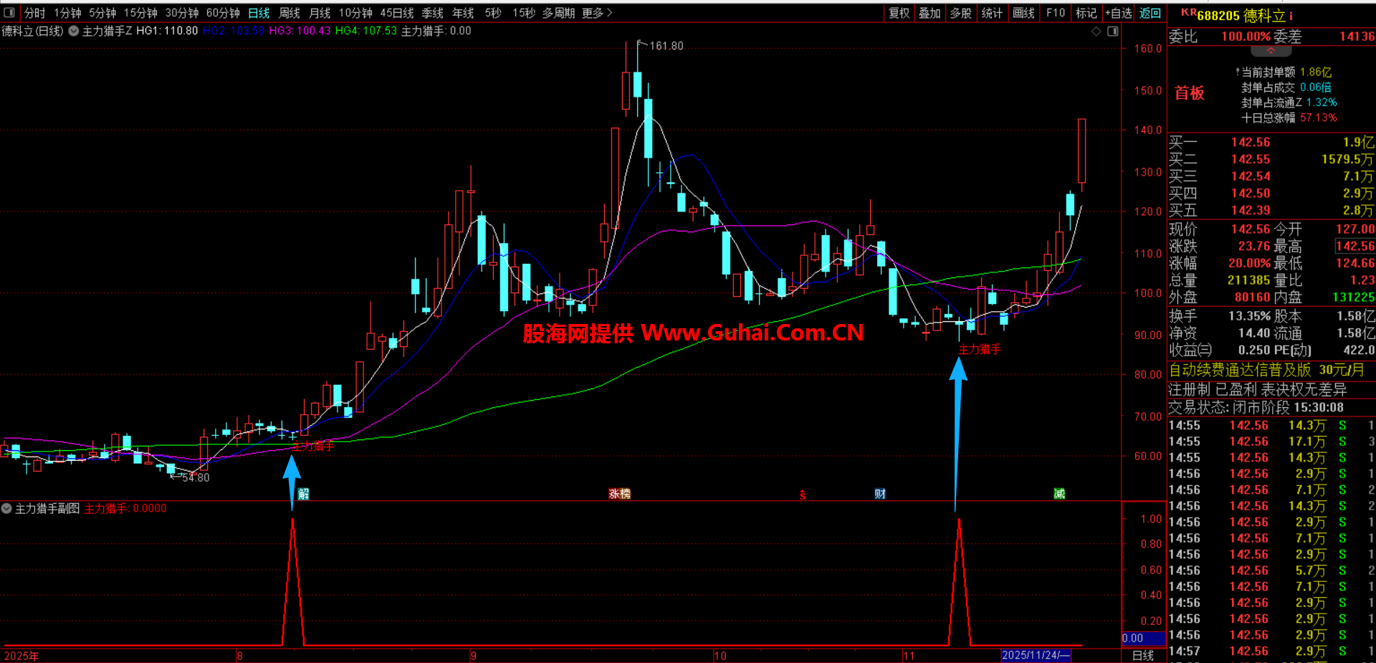1376x663 pixels.
Task: Click the red $ marker icon
Action: click(803, 495)
